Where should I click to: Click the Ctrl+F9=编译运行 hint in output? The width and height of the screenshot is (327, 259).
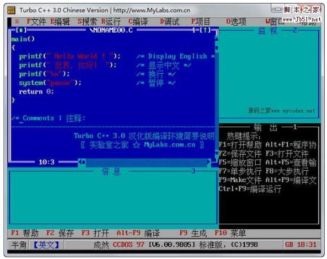[x=250, y=189]
